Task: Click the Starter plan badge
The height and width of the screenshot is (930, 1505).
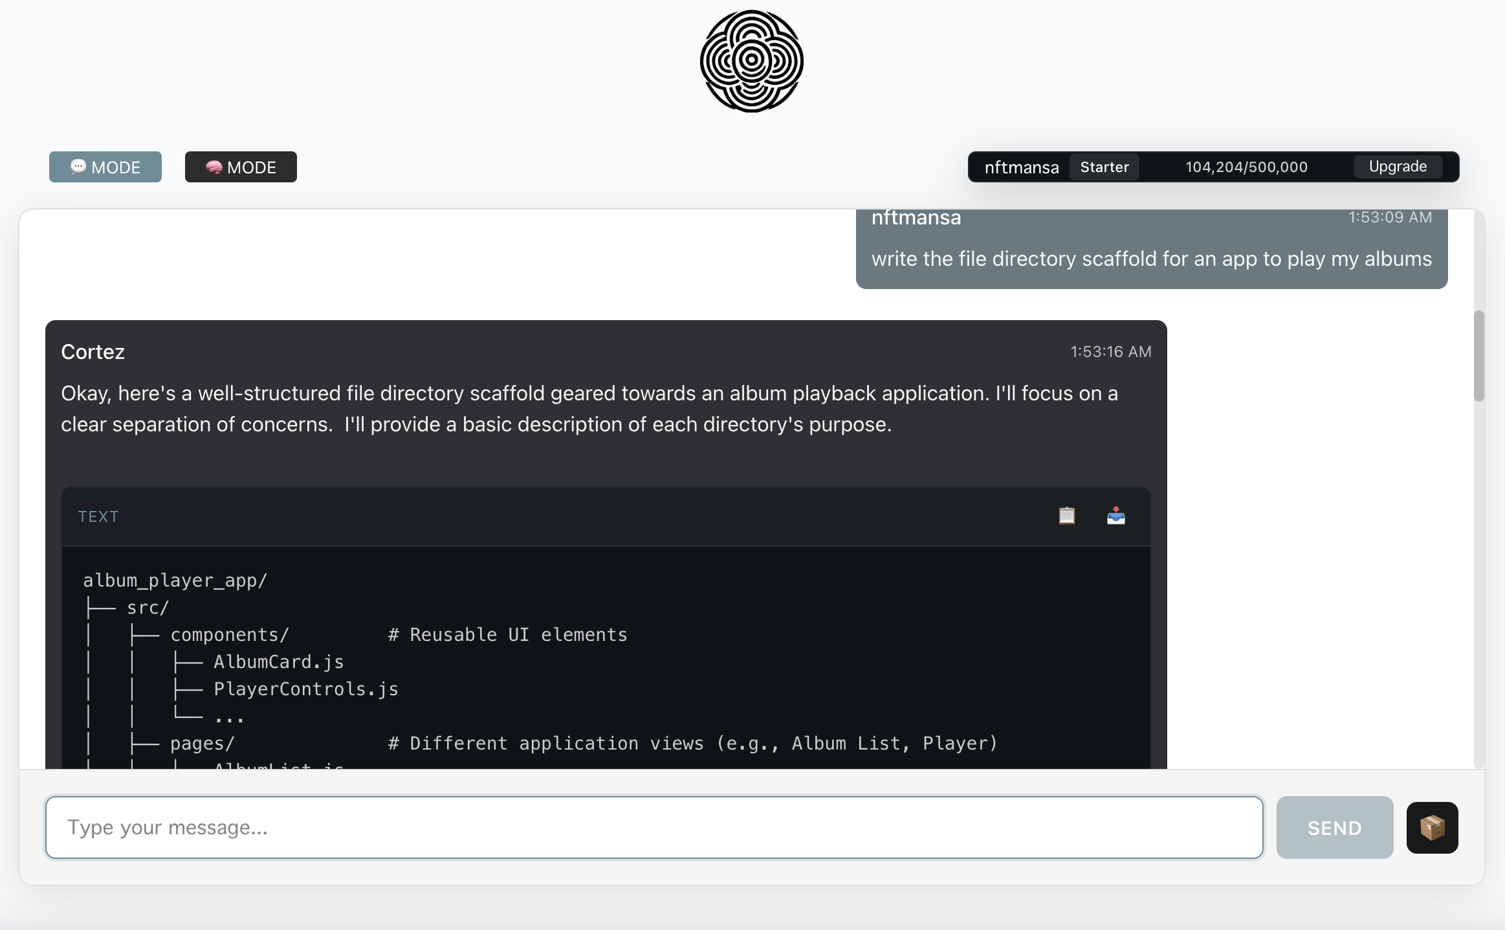Action: click(x=1104, y=167)
